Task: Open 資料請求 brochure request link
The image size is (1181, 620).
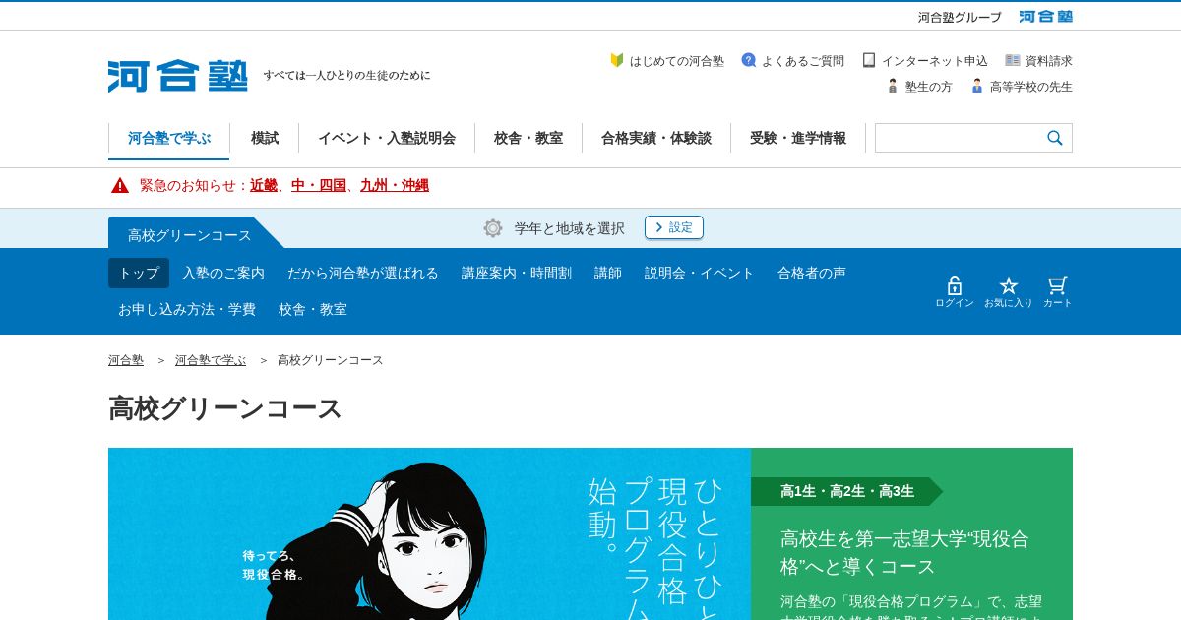Action: pyautogui.click(x=1048, y=61)
